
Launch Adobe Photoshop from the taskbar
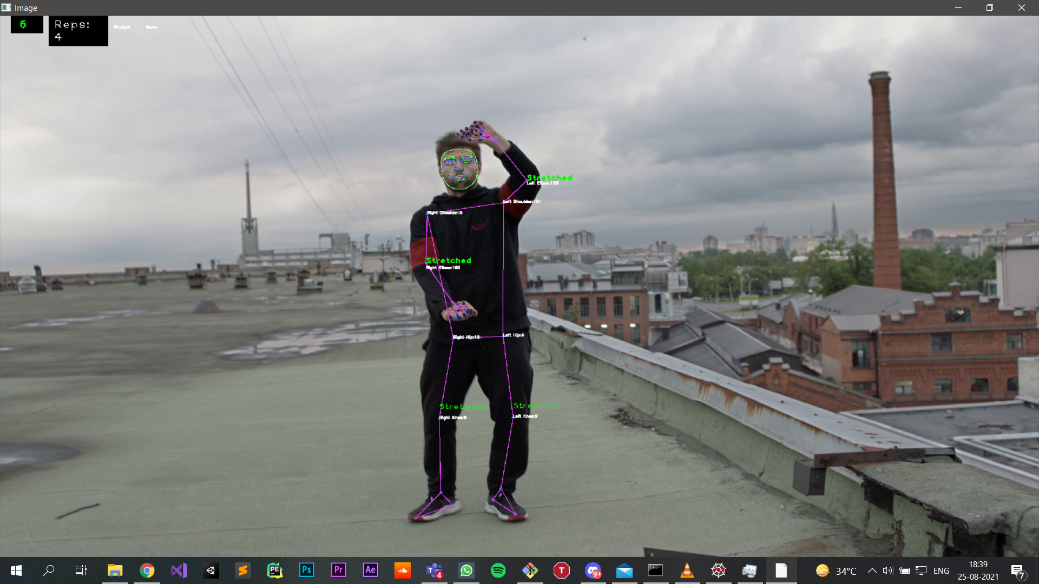pos(306,570)
